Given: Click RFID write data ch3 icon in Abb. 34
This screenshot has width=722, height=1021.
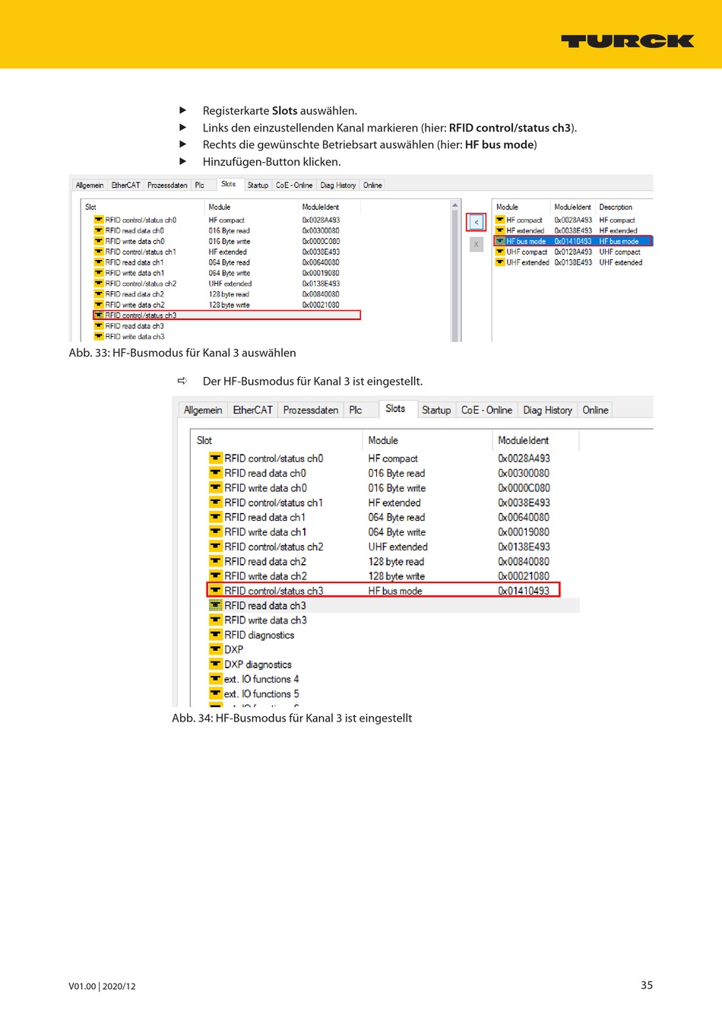Looking at the screenshot, I should click(216, 620).
